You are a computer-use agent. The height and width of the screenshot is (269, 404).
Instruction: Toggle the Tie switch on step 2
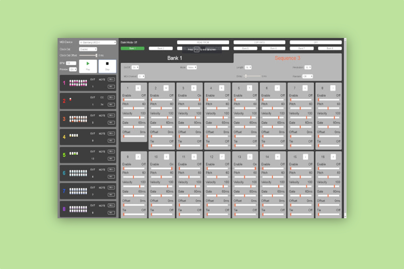(161, 145)
